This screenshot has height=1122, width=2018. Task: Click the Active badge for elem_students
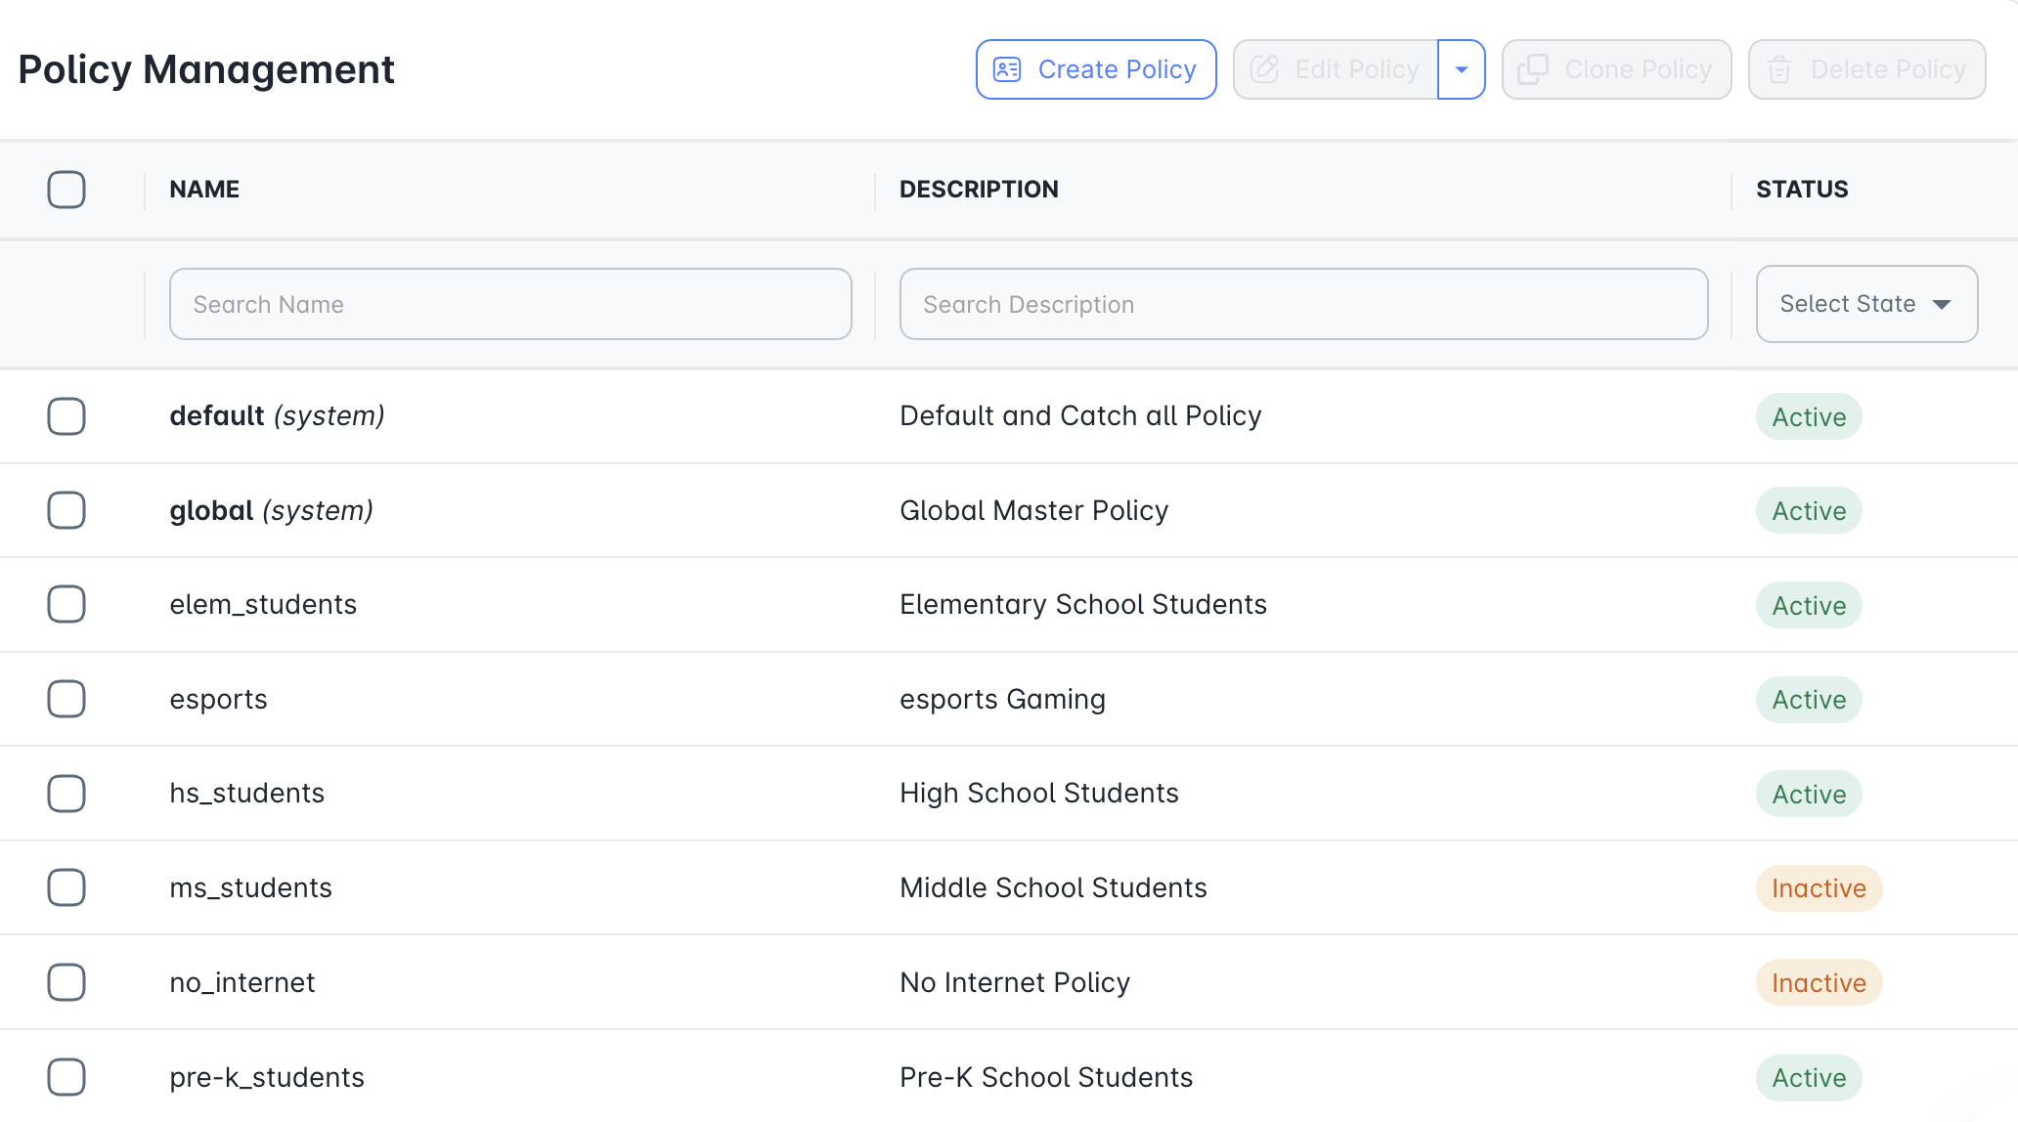[x=1809, y=605]
